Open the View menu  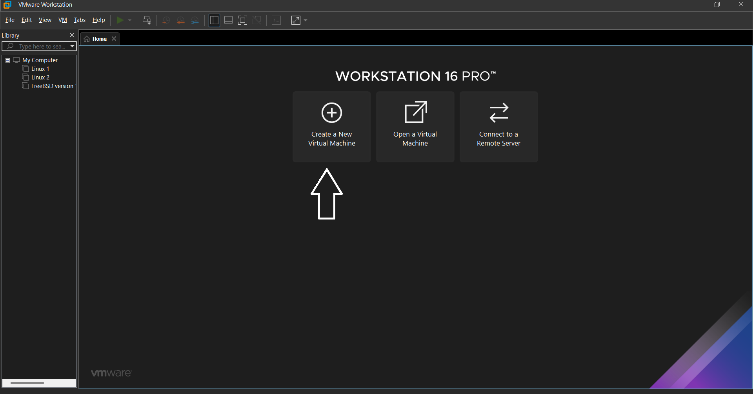(x=45, y=20)
